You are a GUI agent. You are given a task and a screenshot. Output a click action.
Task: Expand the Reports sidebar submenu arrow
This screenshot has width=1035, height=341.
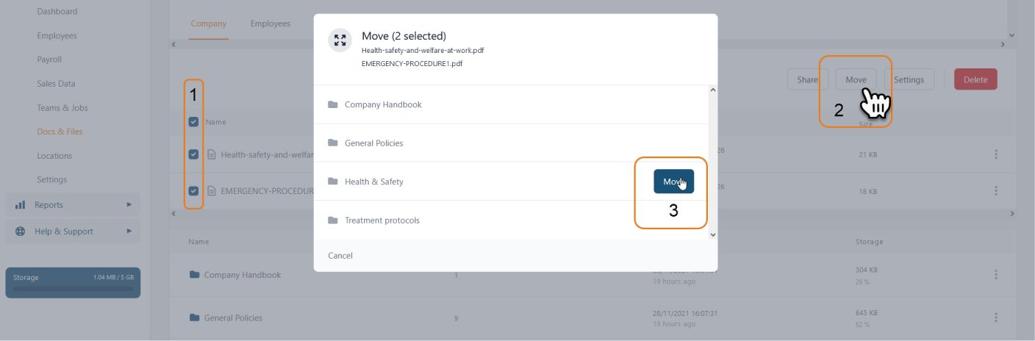tap(129, 205)
